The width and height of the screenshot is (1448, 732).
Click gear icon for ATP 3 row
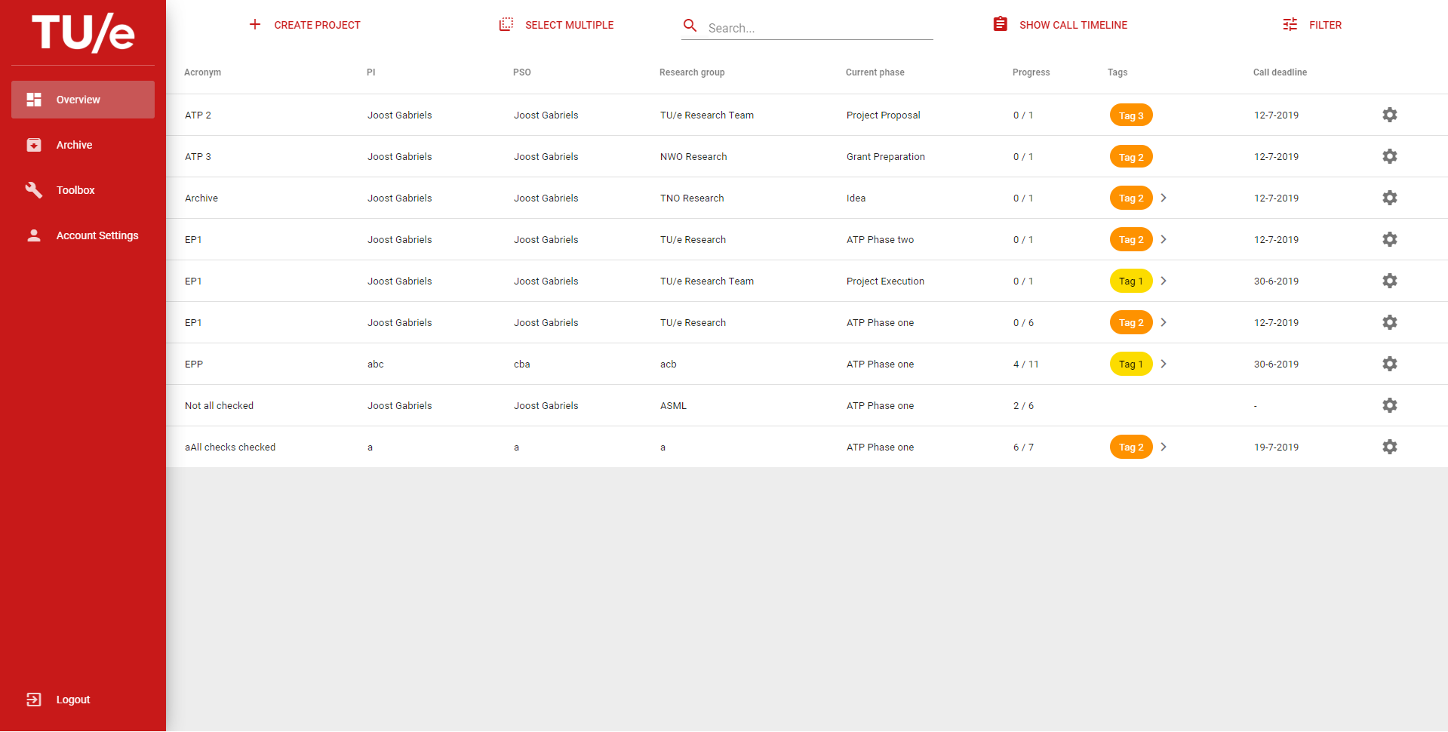click(x=1389, y=156)
